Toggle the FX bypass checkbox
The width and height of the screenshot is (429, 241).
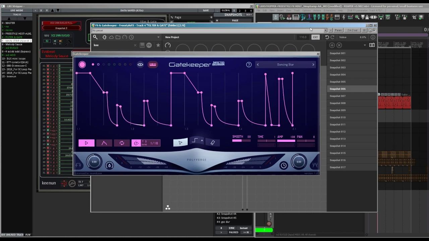[x=374, y=30]
